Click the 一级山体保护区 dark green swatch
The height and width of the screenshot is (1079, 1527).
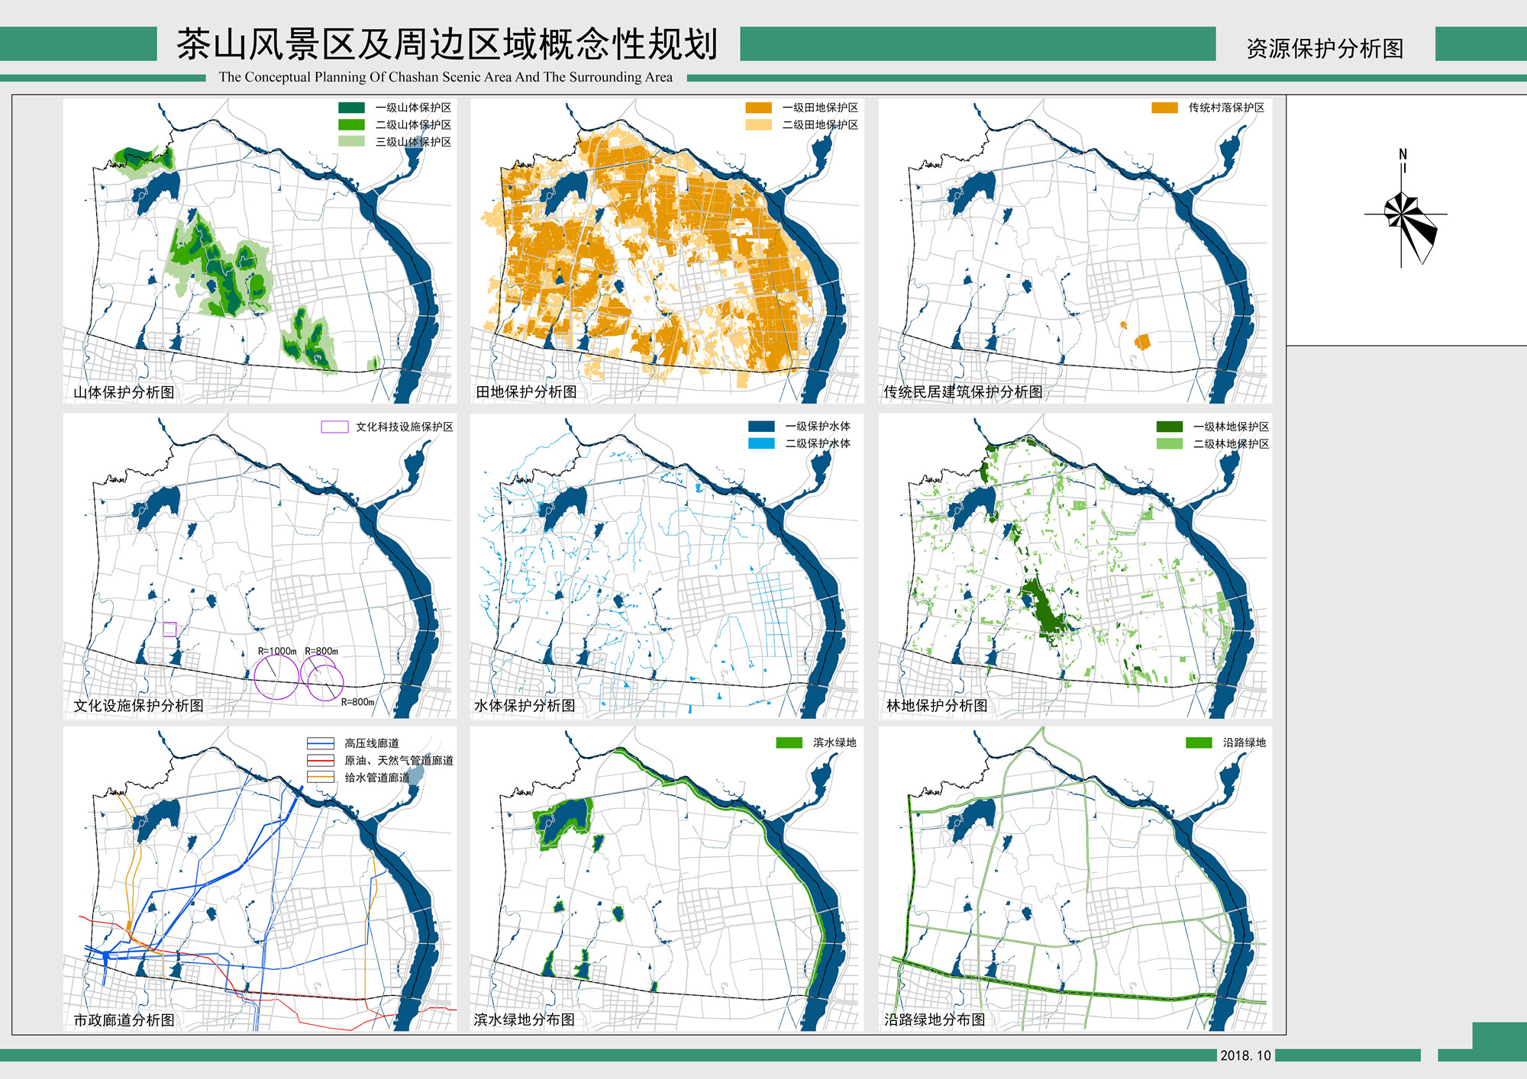(351, 108)
